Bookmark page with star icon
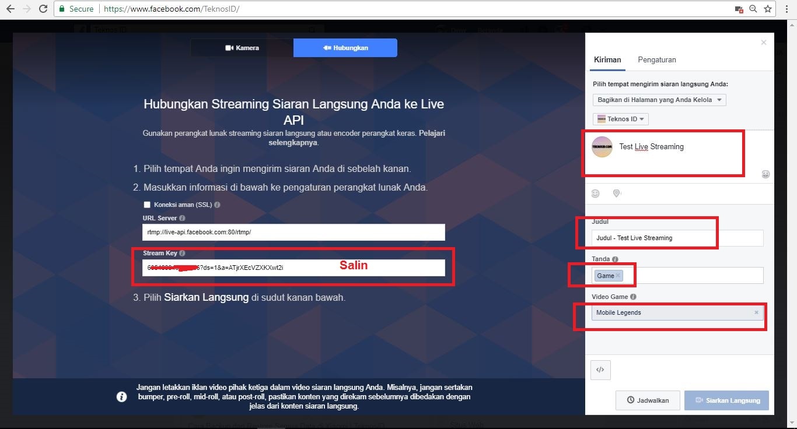This screenshot has height=429, width=797. [768, 9]
